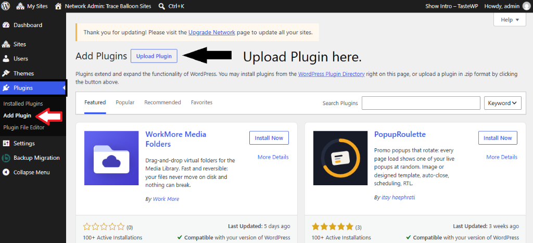Click into the Search Plugins field

(x=421, y=103)
